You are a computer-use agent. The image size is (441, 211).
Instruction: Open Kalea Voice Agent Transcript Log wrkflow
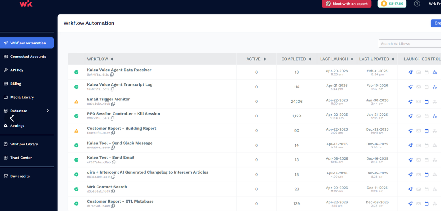pos(120,84)
